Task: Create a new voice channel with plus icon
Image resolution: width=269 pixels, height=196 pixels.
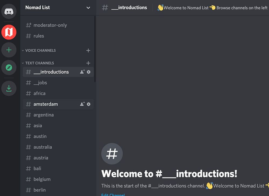Action: [x=88, y=50]
